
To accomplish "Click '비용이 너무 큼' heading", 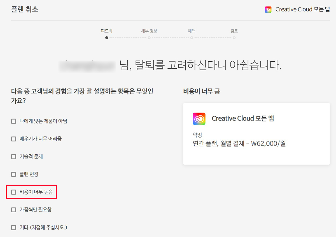I will tap(202, 91).
